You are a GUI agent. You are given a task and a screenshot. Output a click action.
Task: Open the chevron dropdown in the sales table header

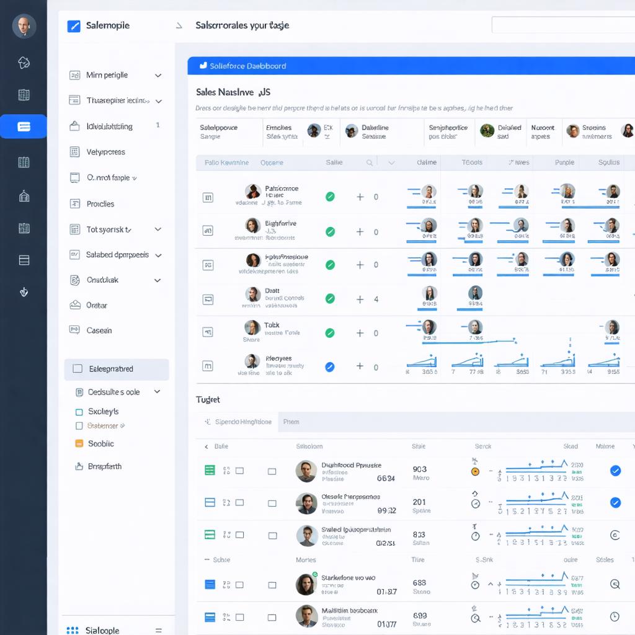point(391,163)
